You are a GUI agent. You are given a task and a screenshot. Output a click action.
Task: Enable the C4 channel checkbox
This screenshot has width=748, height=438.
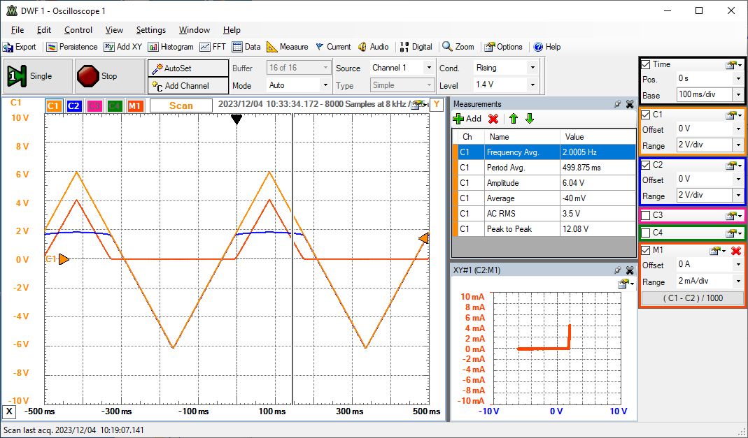coord(647,233)
